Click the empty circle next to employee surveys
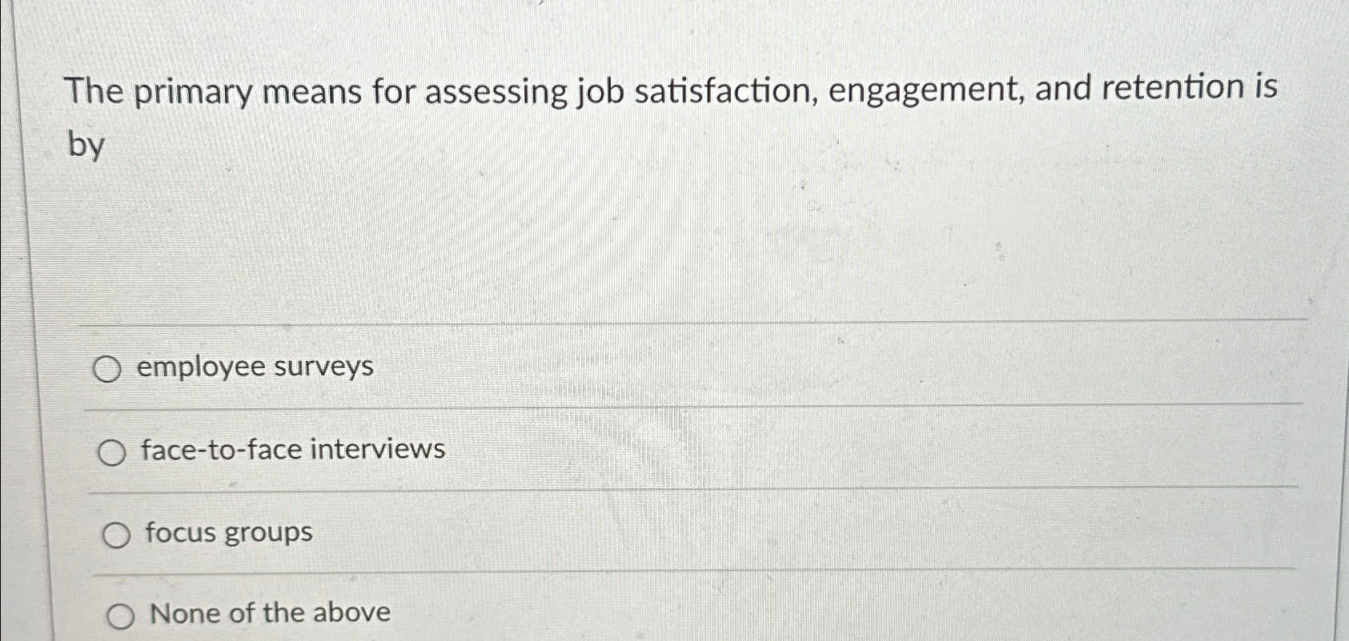 (108, 369)
